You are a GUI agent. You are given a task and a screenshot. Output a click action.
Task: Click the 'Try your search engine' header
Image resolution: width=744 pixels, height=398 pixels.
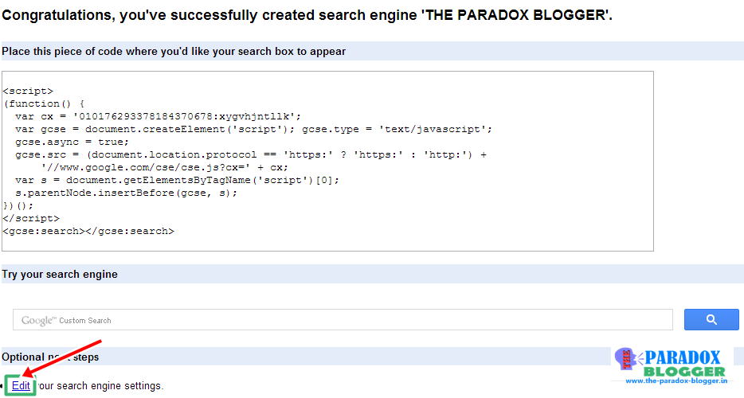coord(60,274)
